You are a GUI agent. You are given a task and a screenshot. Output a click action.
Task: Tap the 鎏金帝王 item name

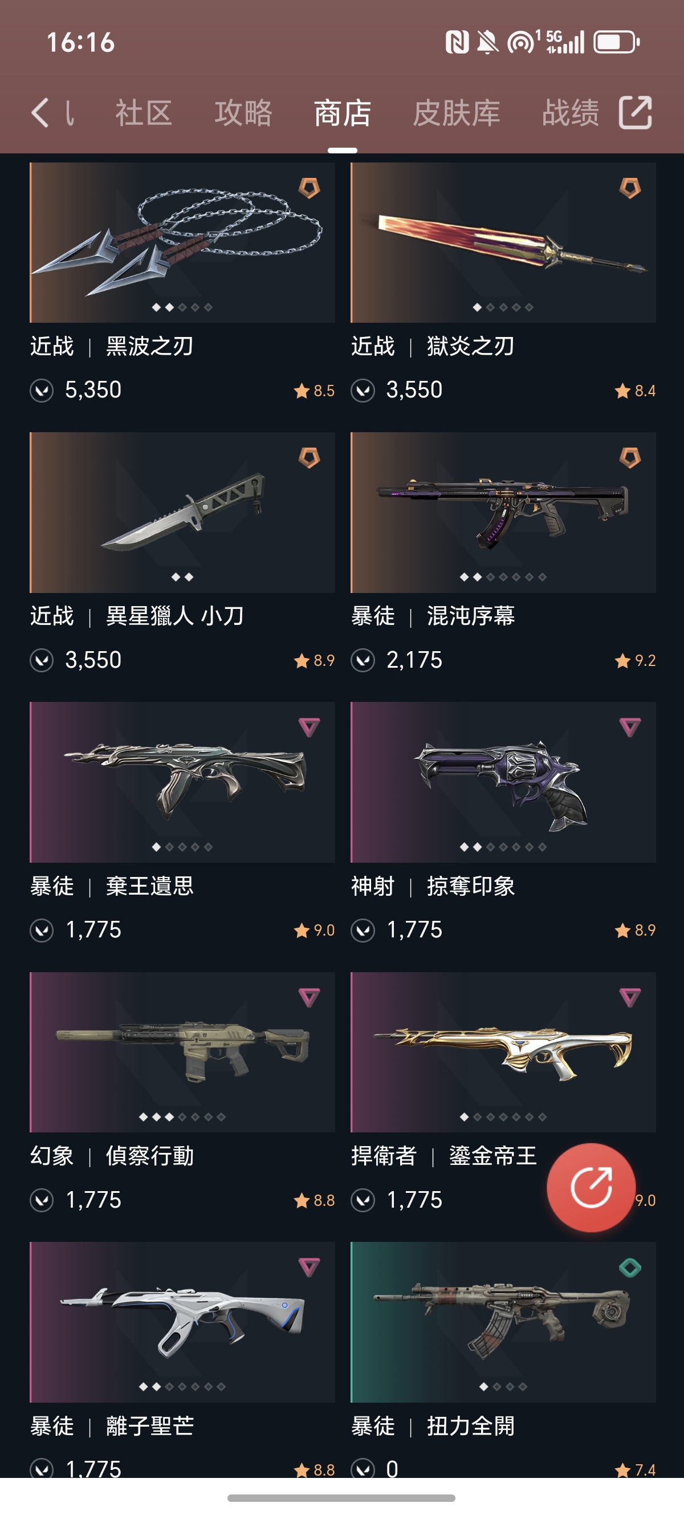click(493, 1156)
